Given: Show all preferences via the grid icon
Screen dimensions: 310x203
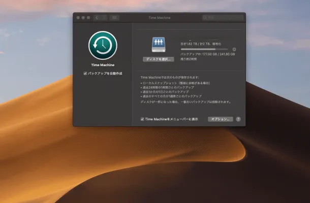Looking at the screenshot, I should point(114,17).
